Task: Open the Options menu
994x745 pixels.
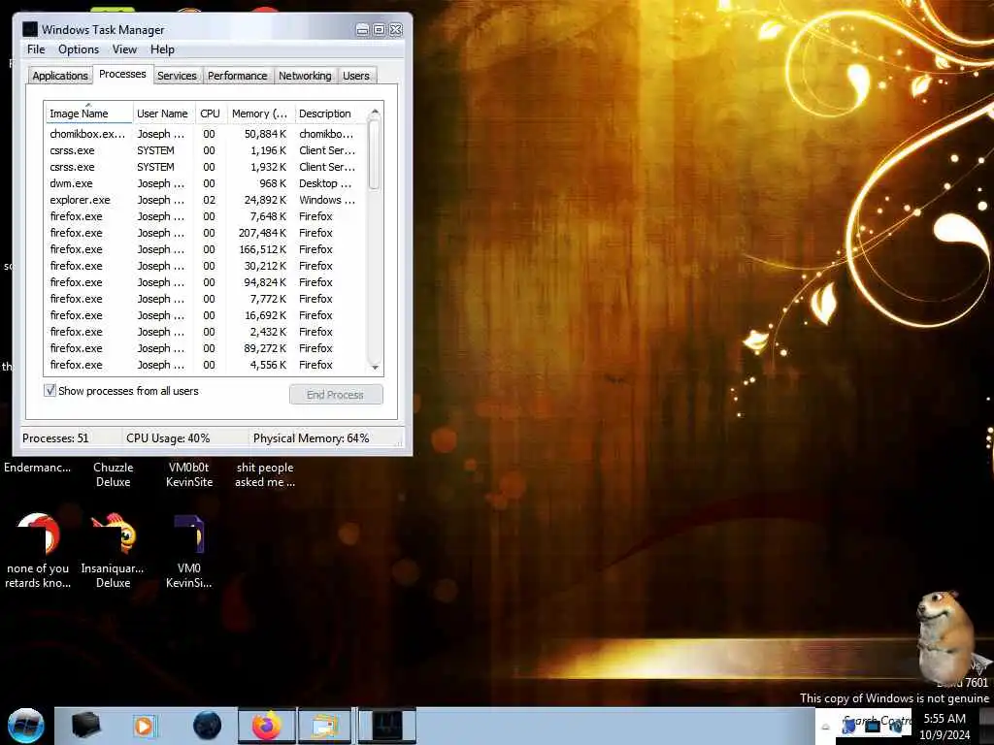Action: tap(79, 49)
